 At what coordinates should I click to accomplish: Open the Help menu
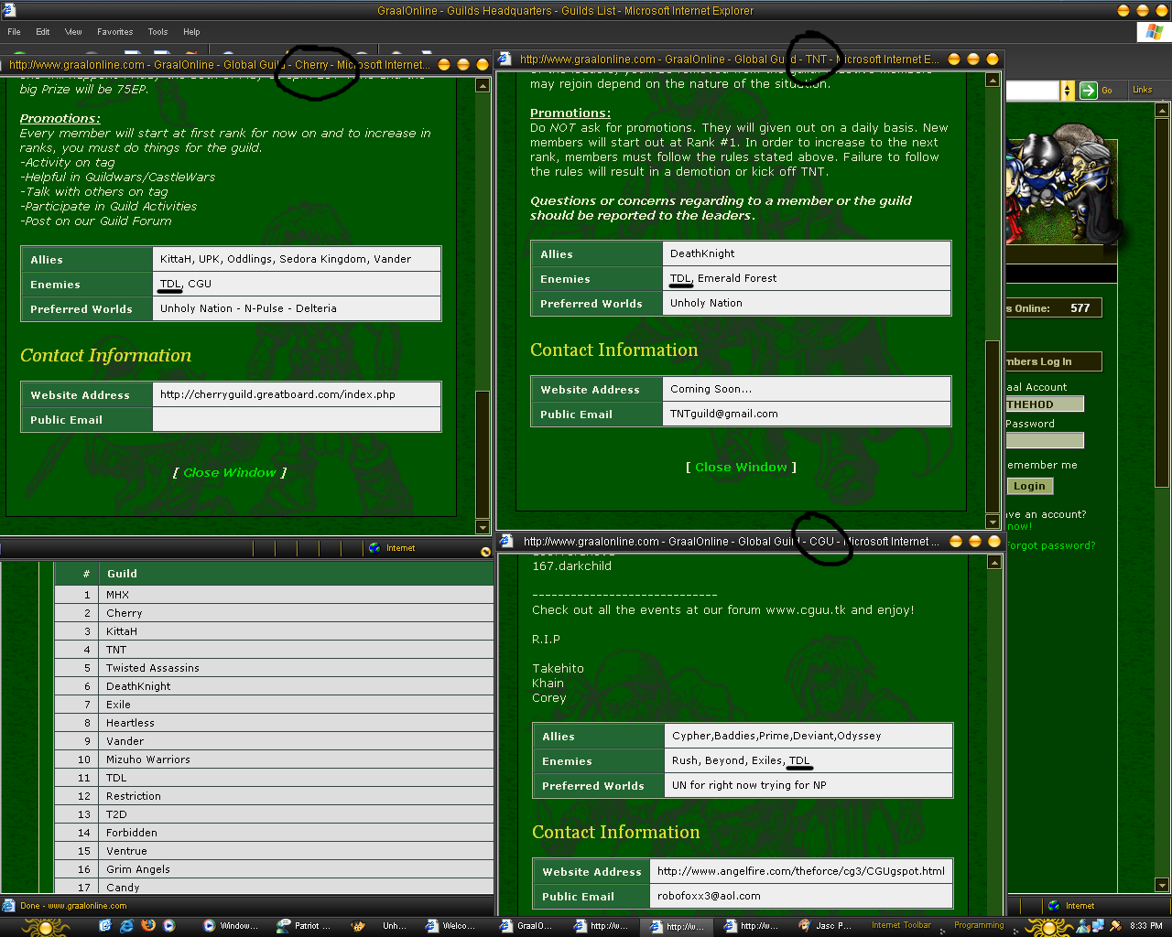point(191,32)
